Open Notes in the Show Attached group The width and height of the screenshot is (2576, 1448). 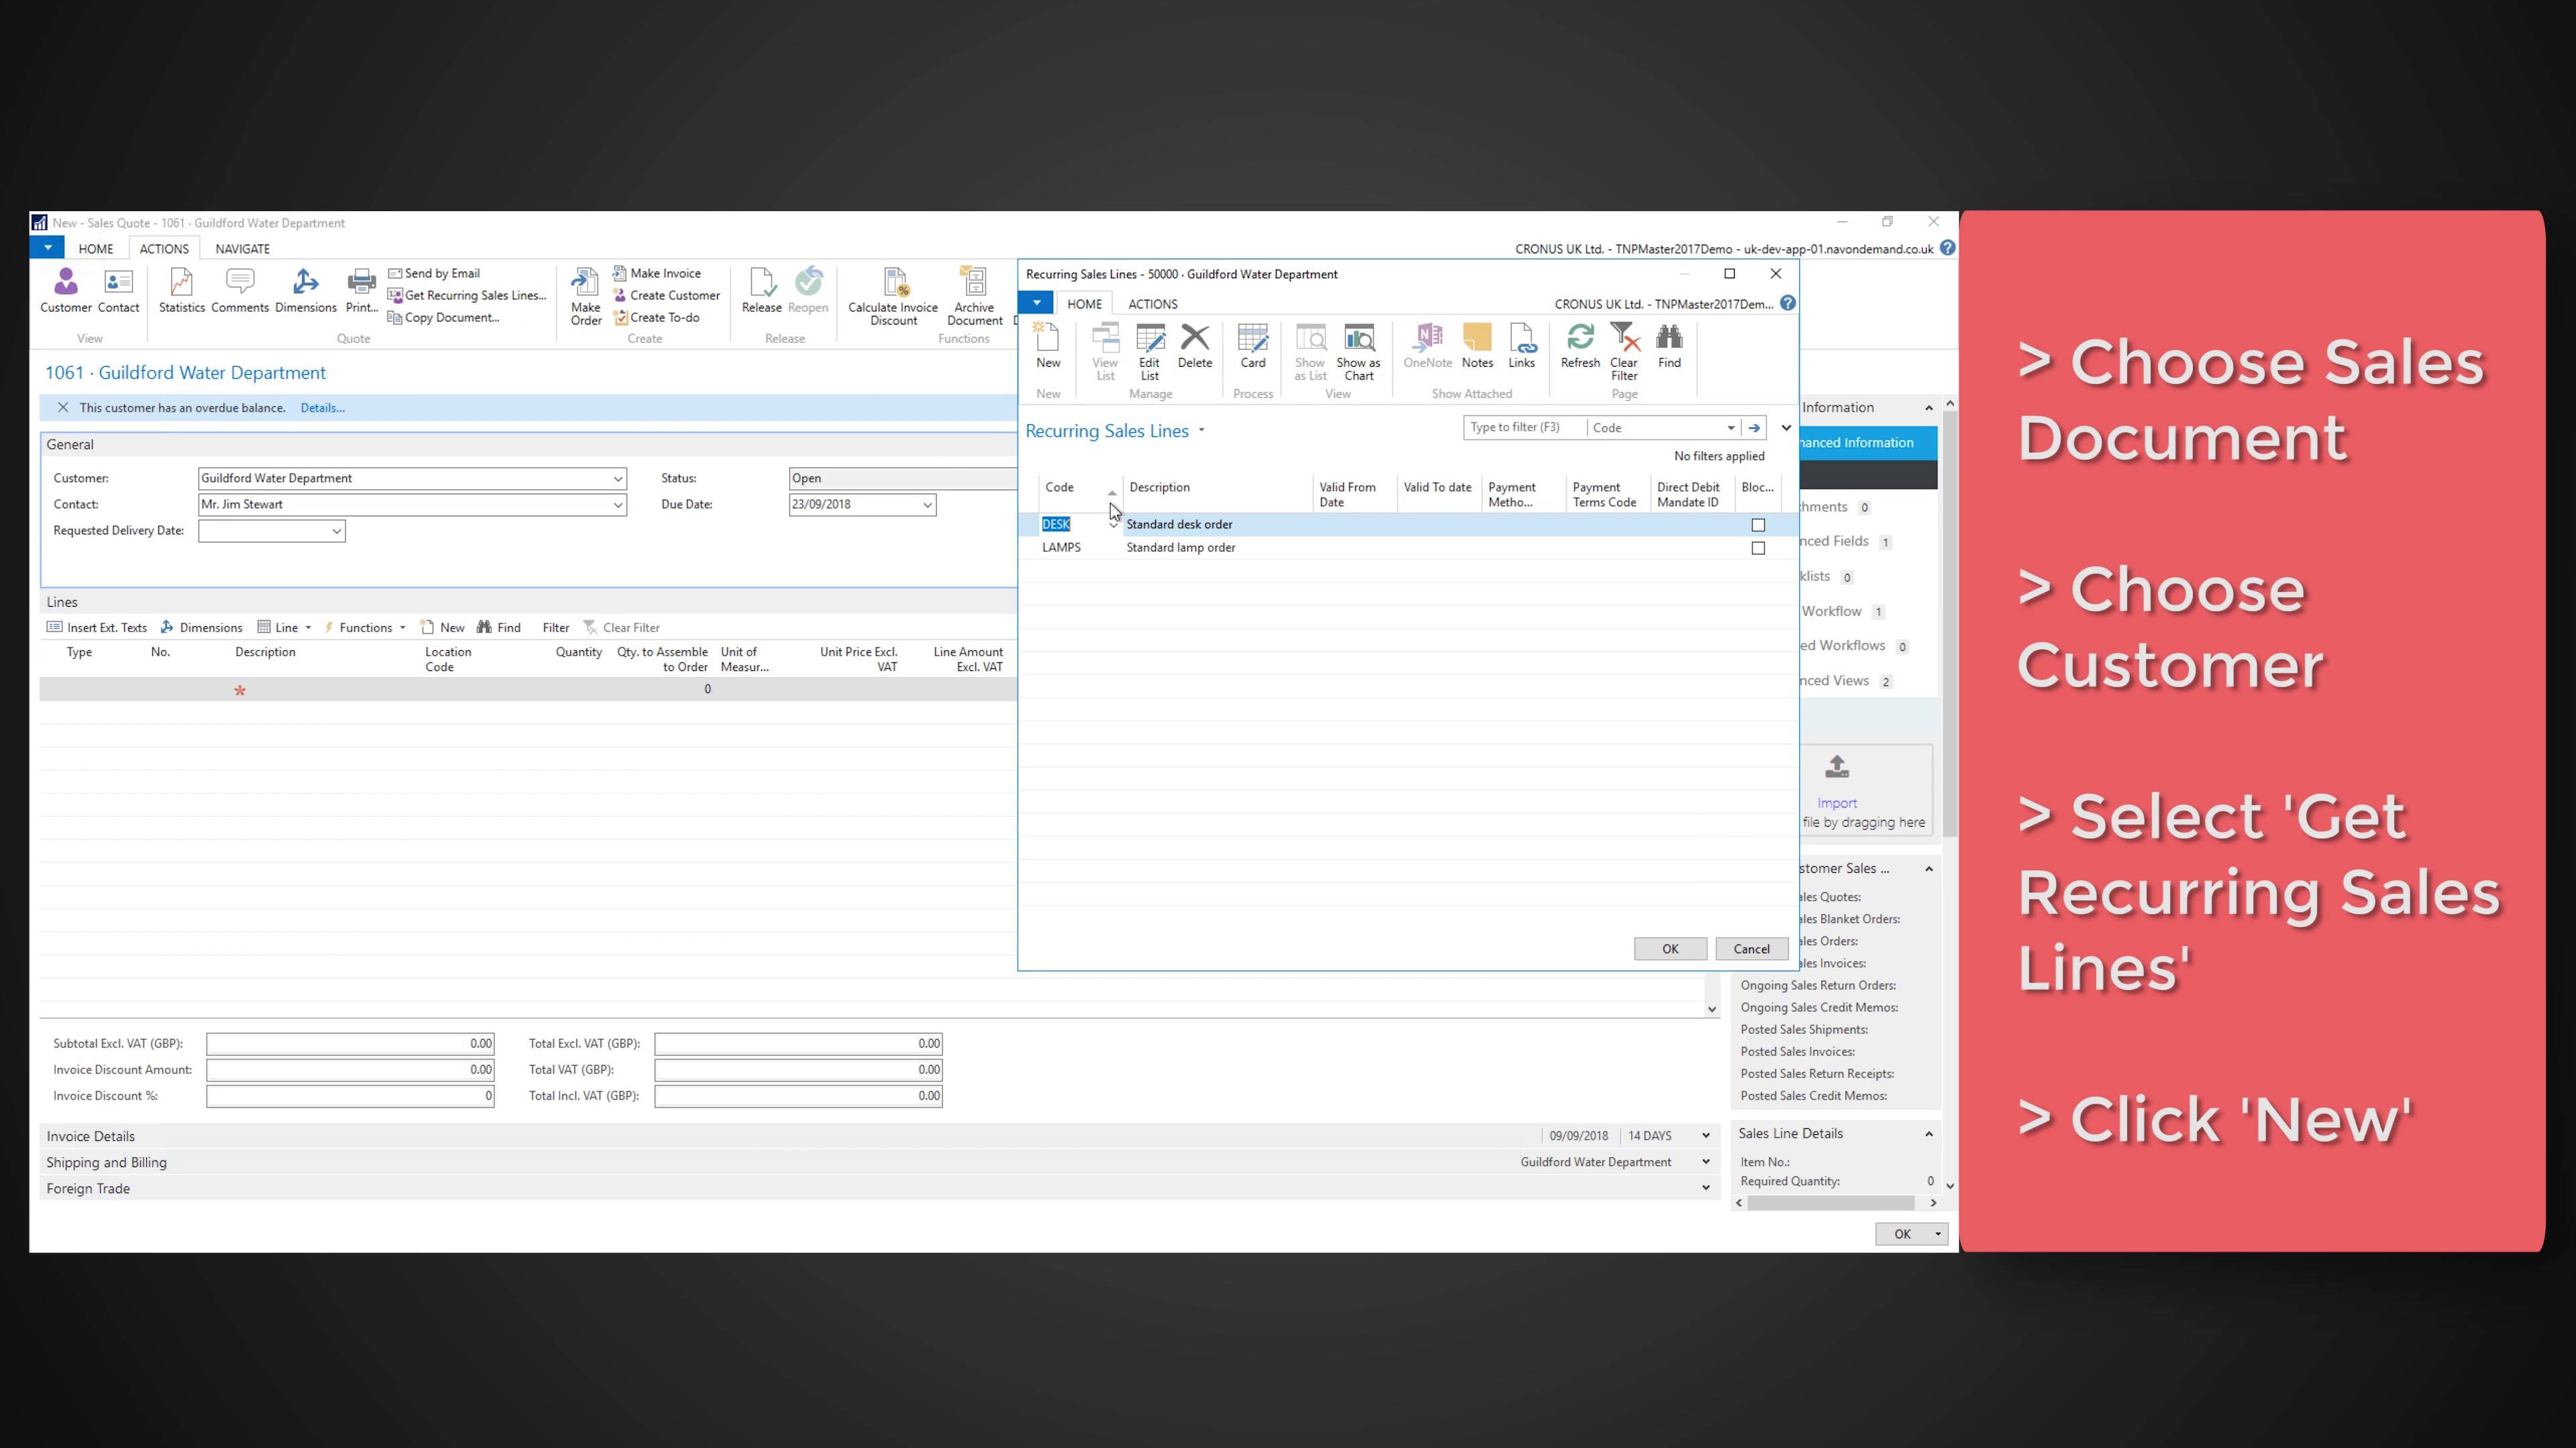coord(1477,348)
